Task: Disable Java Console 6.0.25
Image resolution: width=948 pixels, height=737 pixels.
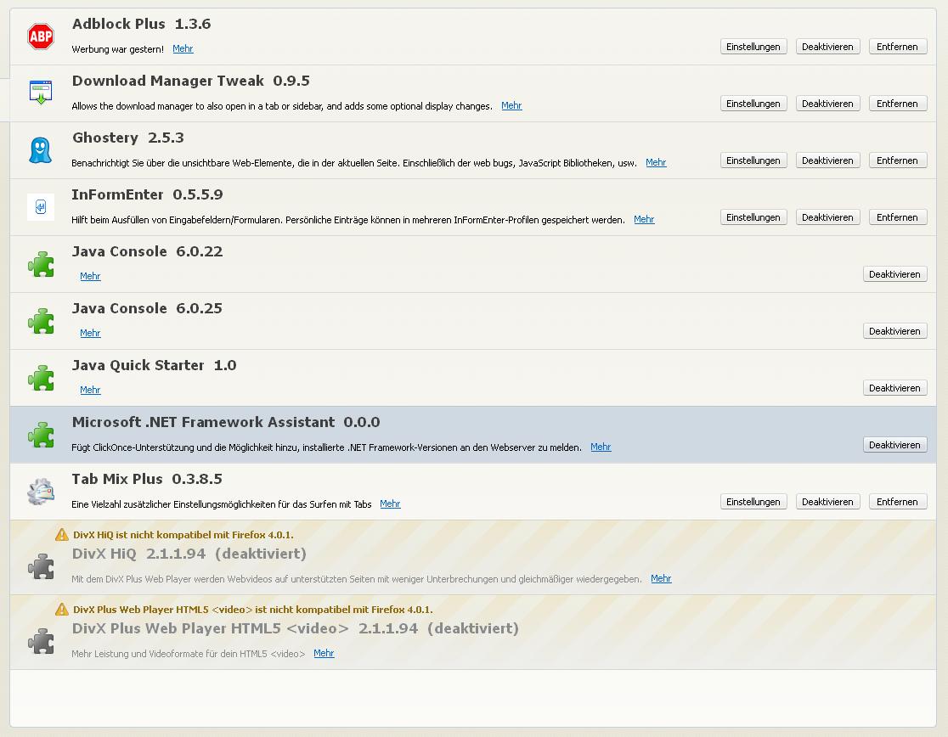Action: 894,331
